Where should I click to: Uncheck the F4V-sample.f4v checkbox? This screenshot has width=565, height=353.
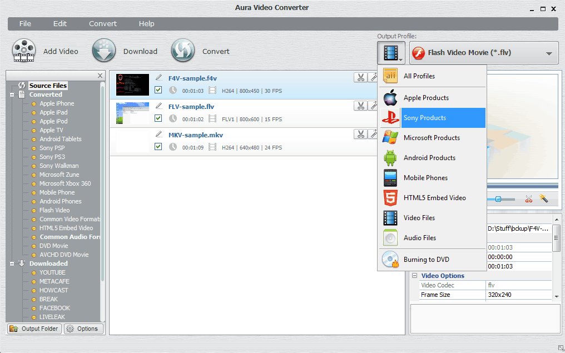click(158, 90)
